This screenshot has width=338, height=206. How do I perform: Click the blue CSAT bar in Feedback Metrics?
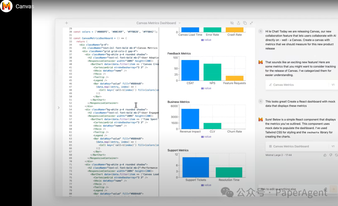point(190,70)
